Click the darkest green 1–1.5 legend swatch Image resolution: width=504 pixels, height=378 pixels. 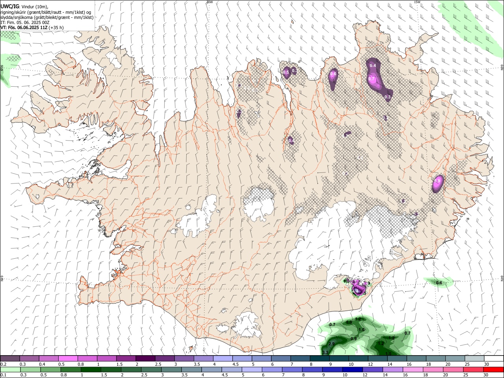click(92, 370)
